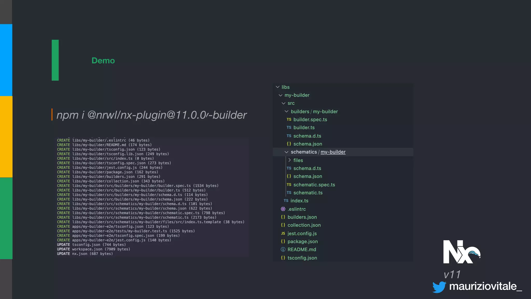Click the info icon of README.md
This screenshot has height=299, width=531.
tap(283, 249)
